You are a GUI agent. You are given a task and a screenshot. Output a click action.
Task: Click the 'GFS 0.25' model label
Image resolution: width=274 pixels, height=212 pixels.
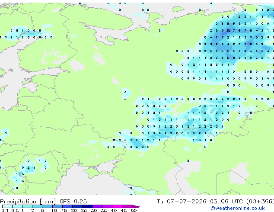coord(73,202)
